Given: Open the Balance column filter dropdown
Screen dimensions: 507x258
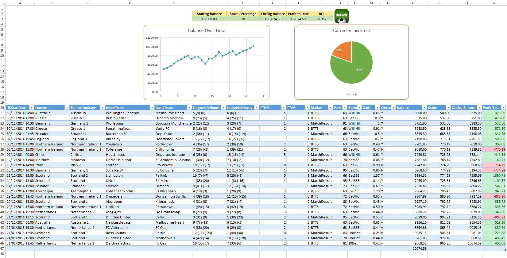Looking at the screenshot, I should [x=424, y=108].
